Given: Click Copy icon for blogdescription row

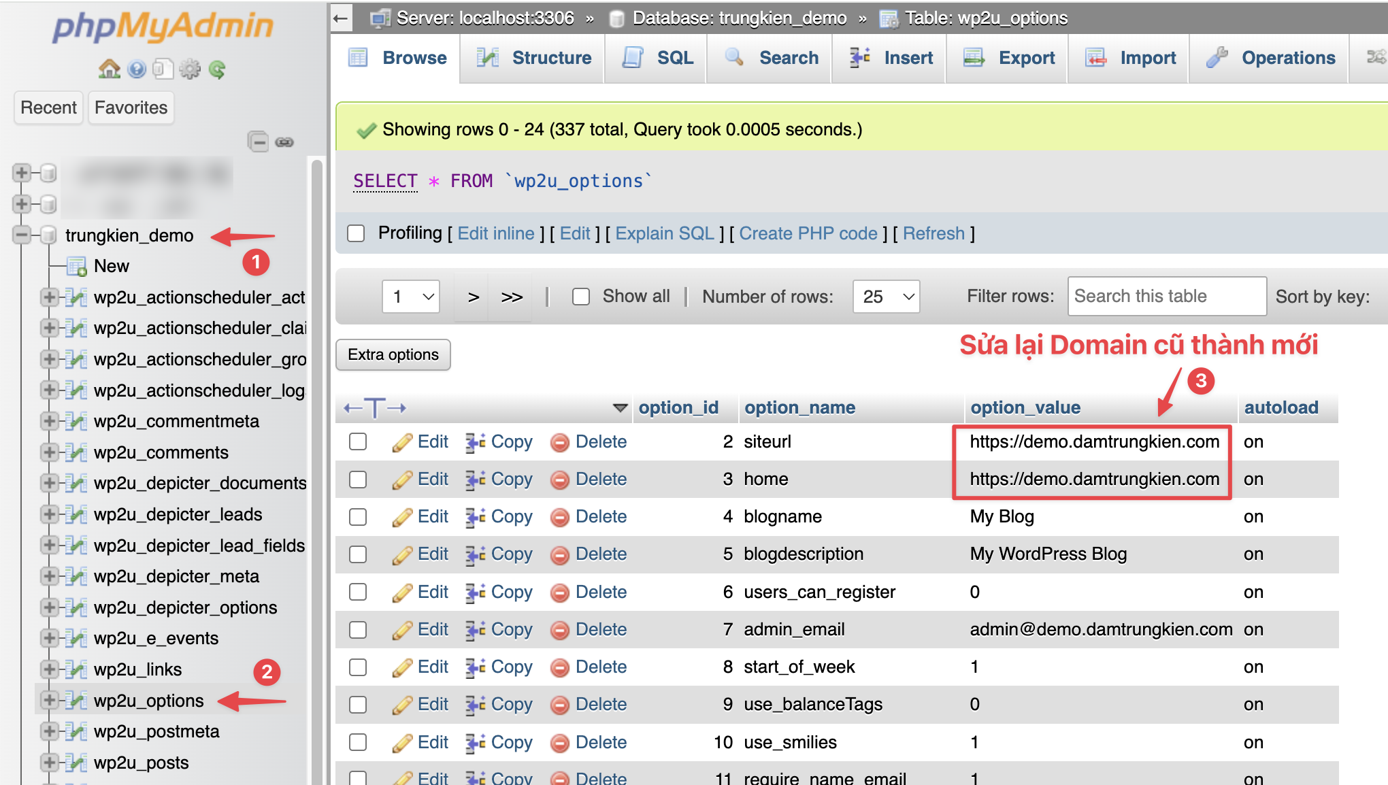Looking at the screenshot, I should click(x=475, y=555).
